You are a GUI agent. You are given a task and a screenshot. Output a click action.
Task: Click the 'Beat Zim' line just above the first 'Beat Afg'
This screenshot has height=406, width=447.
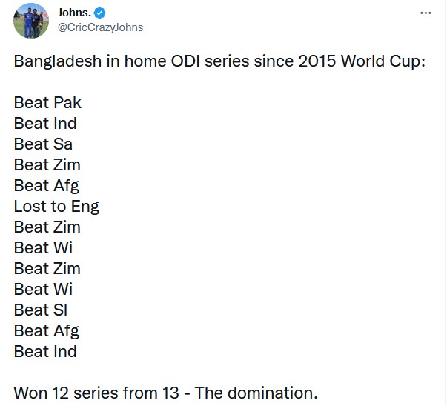47,165
